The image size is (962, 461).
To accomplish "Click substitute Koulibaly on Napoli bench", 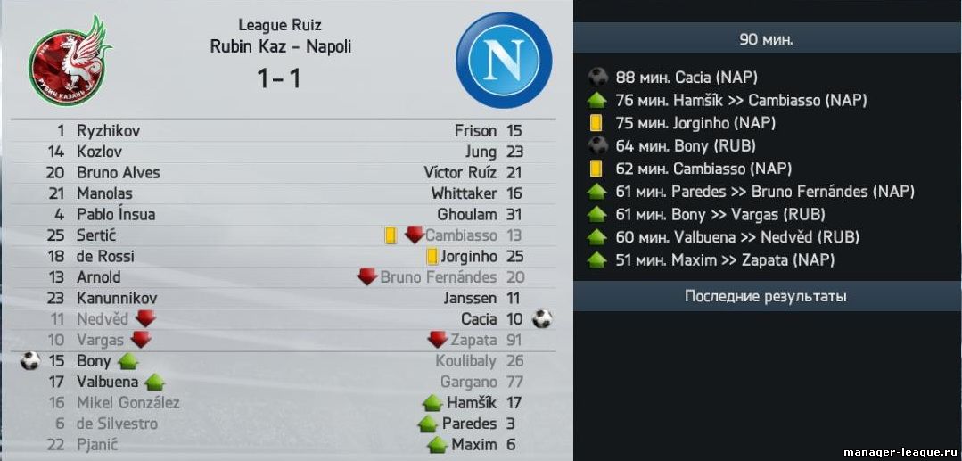I will click(466, 361).
